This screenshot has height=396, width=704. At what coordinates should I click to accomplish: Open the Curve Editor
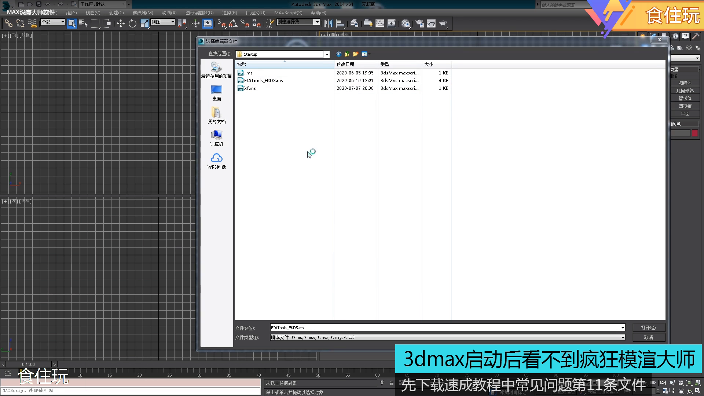click(380, 23)
